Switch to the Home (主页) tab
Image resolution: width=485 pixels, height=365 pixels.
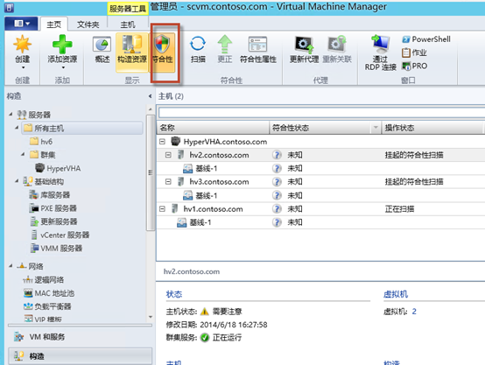(x=53, y=25)
